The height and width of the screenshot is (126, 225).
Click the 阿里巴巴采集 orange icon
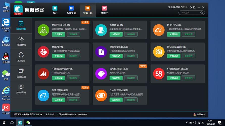point(159,30)
